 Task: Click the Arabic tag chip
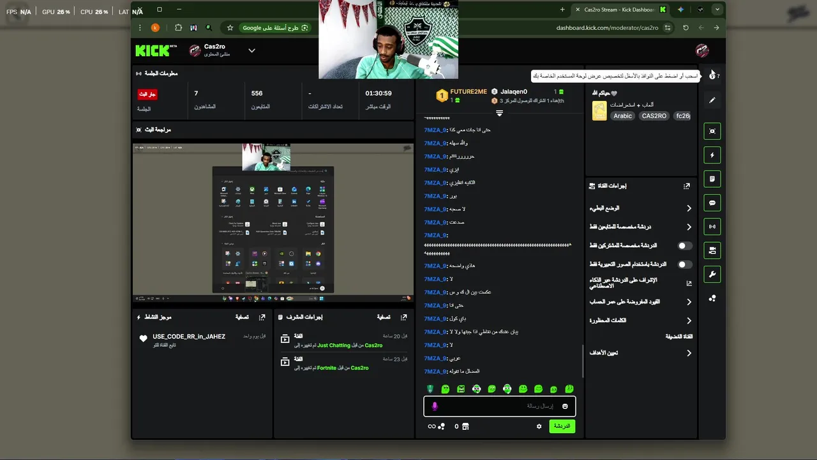[622, 116]
